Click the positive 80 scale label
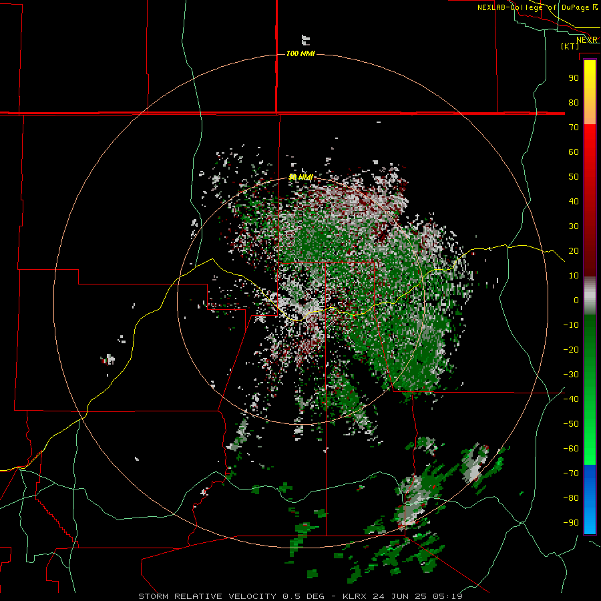This screenshot has height=601, width=601. (574, 102)
